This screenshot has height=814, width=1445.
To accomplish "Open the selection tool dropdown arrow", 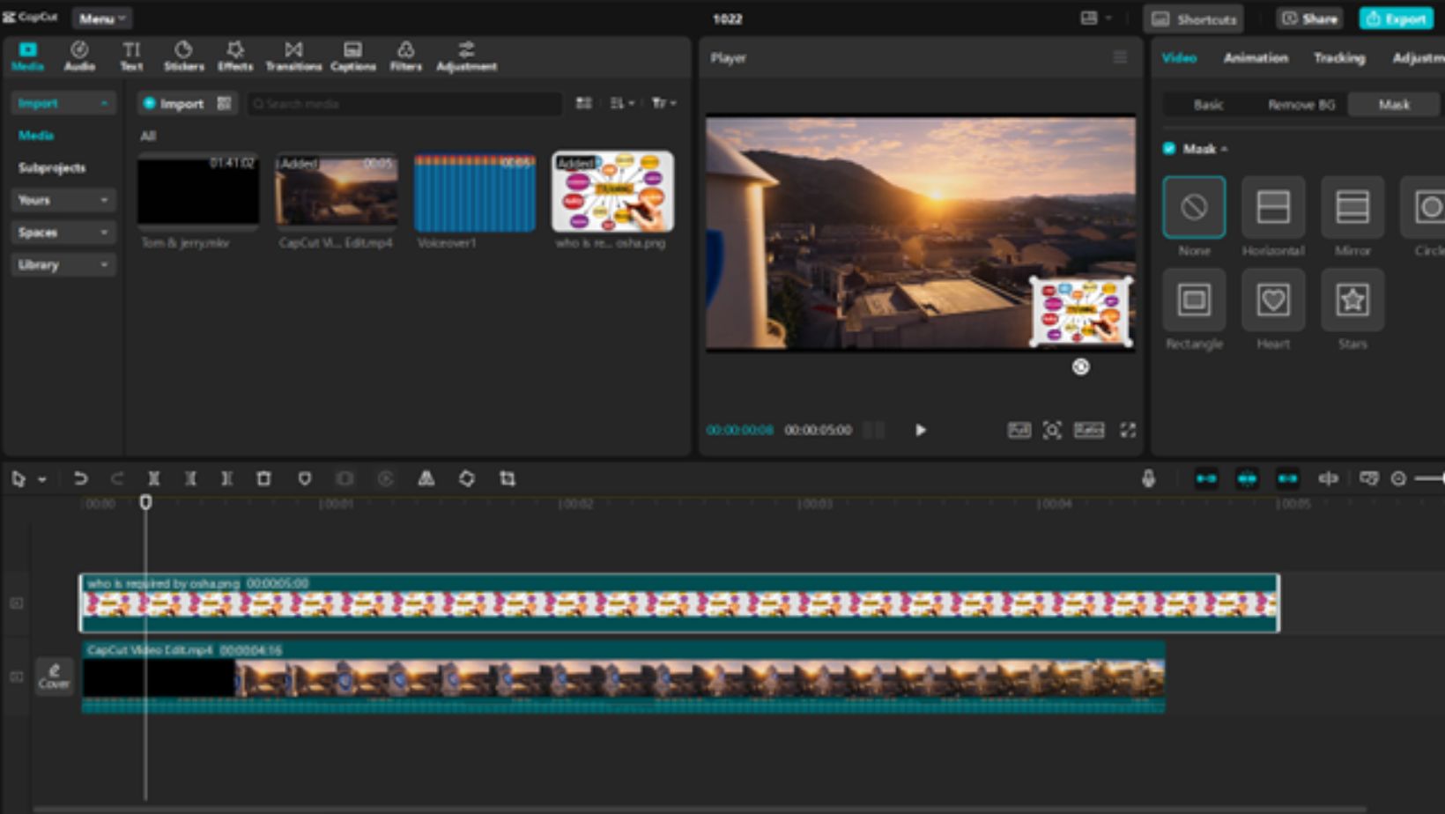I will click(x=41, y=479).
